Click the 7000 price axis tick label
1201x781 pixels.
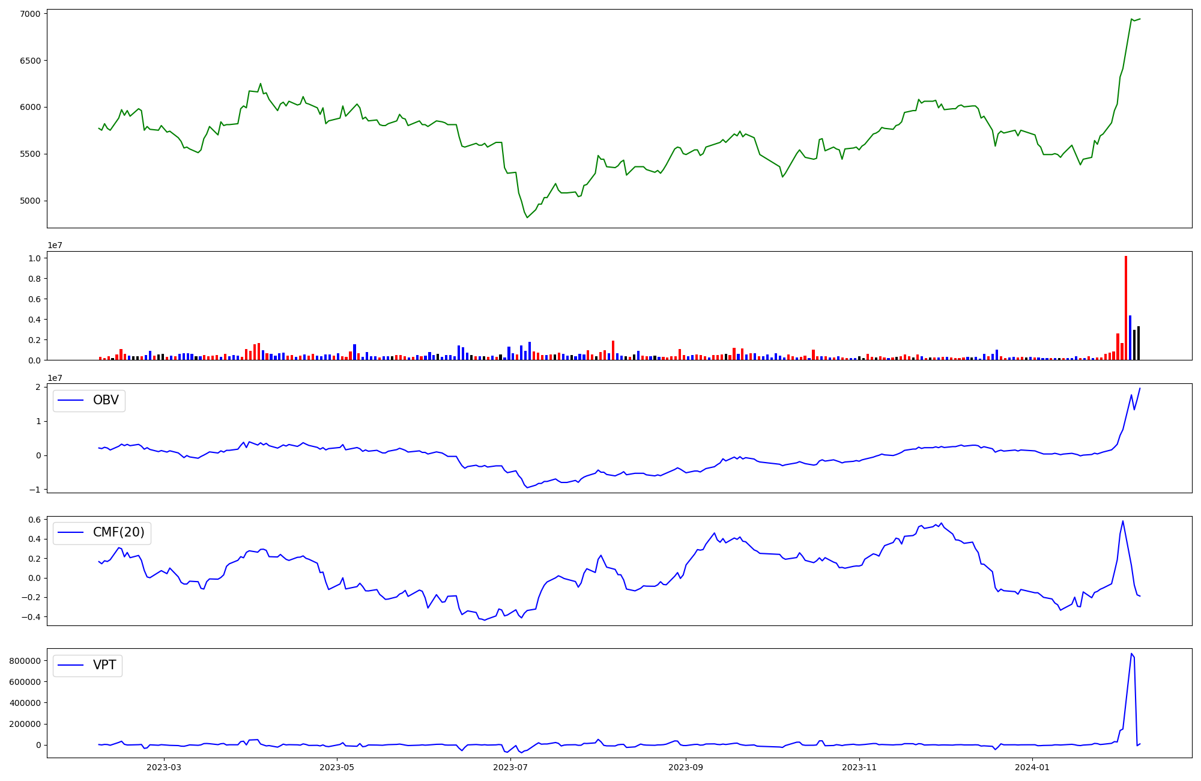click(x=30, y=14)
